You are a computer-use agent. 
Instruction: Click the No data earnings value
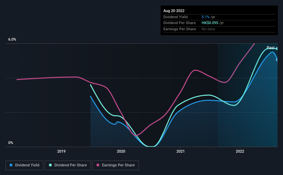(x=208, y=29)
